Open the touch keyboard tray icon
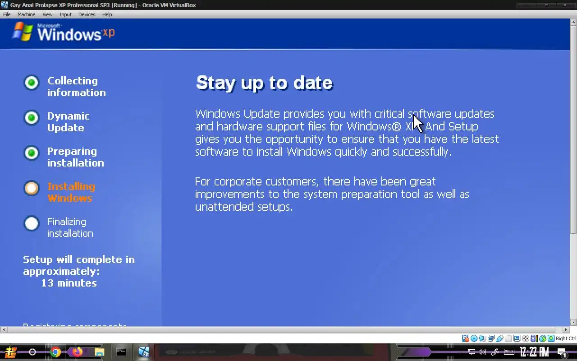 click(509, 352)
